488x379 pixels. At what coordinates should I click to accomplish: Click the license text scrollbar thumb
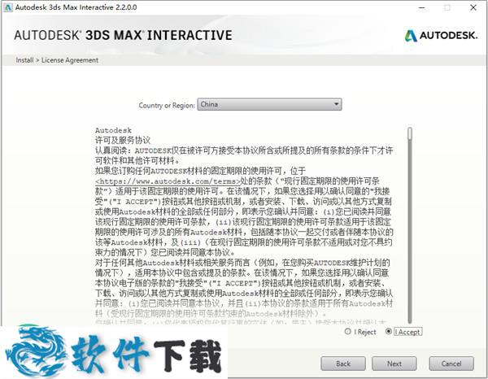click(410, 133)
